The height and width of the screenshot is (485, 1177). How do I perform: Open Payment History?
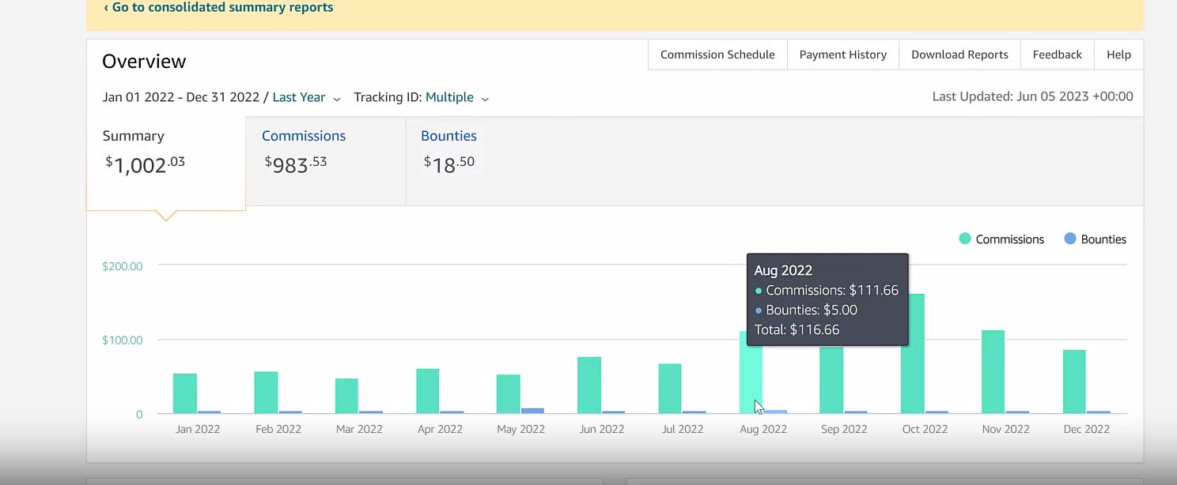(843, 55)
